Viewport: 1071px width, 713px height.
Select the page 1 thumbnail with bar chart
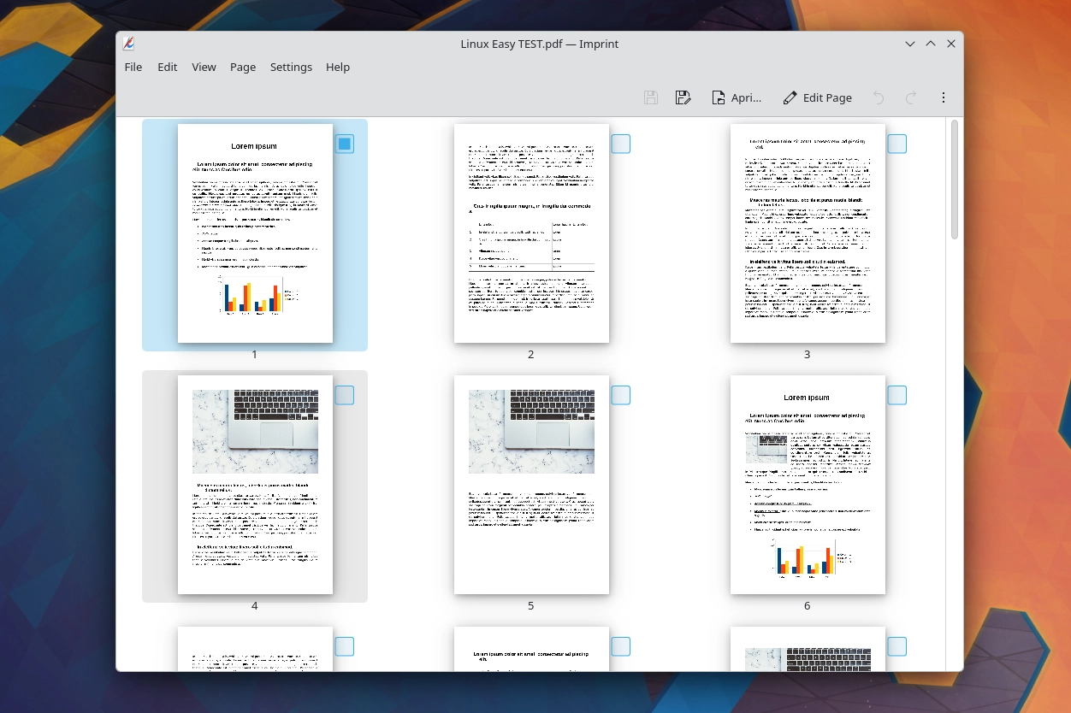coord(255,233)
